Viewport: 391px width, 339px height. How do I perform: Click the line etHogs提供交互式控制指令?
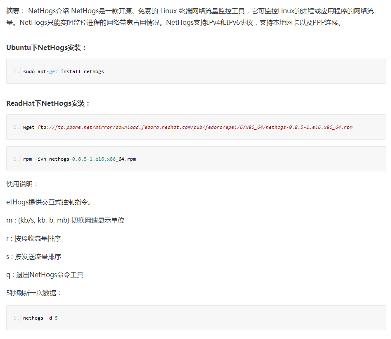coord(50,202)
